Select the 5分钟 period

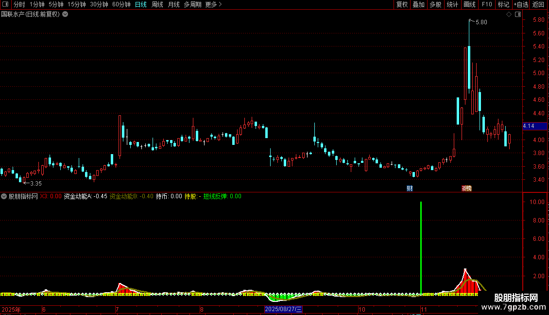(x=56, y=4)
